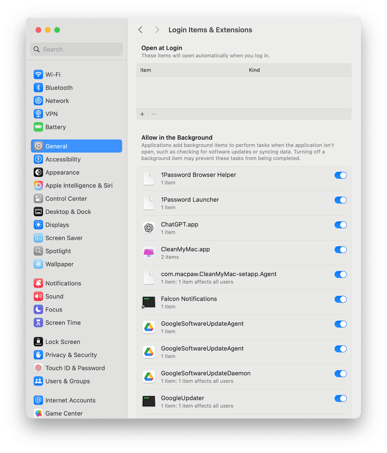The height and width of the screenshot is (453, 387).
Task: Click the Touch ID fingerprint icon
Action: point(38,368)
